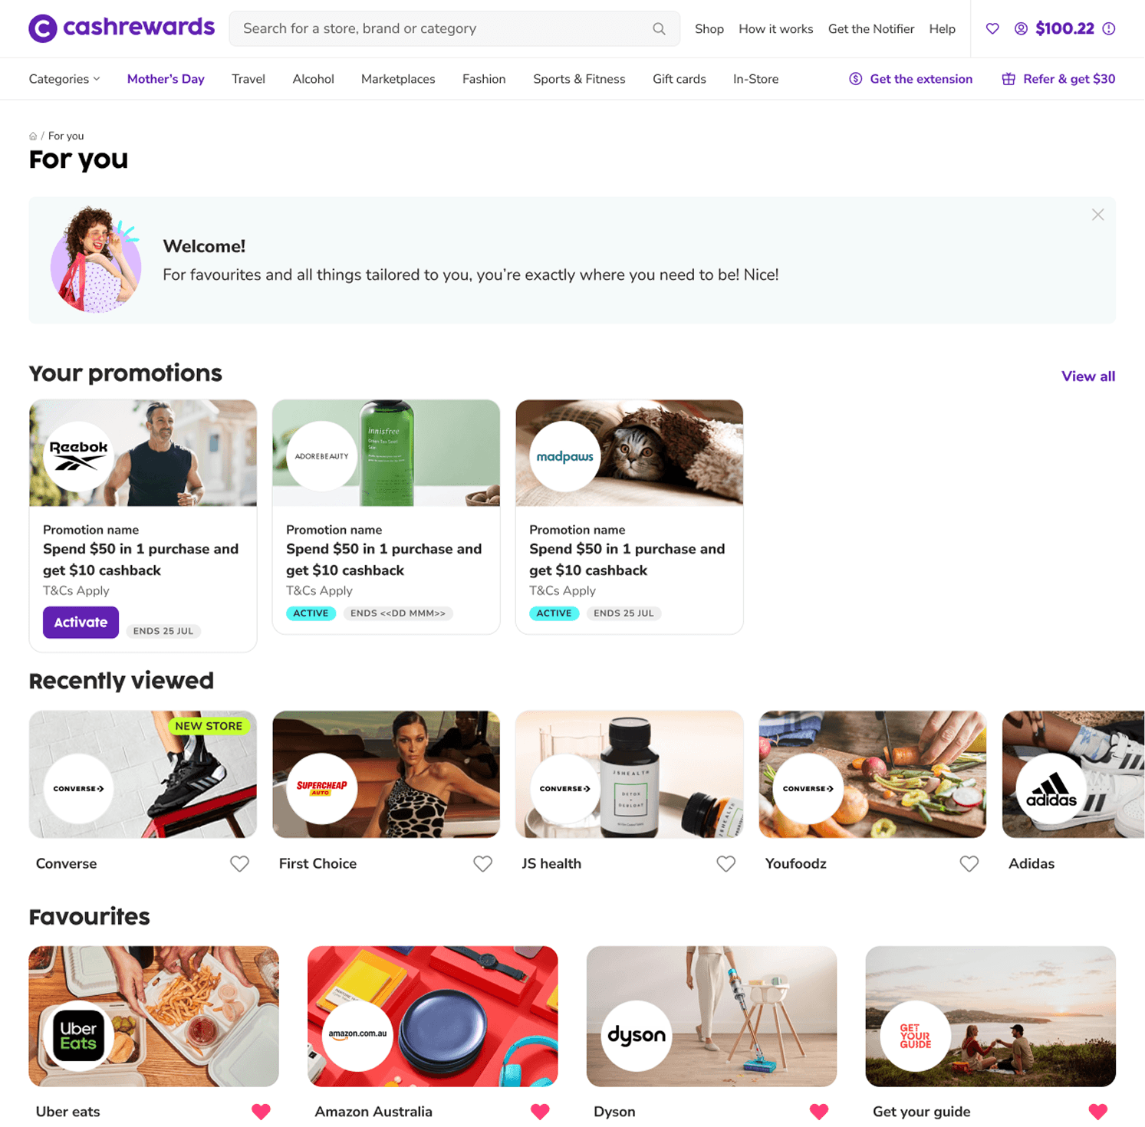
Task: Click the Cashrewards logo
Action: (x=121, y=28)
